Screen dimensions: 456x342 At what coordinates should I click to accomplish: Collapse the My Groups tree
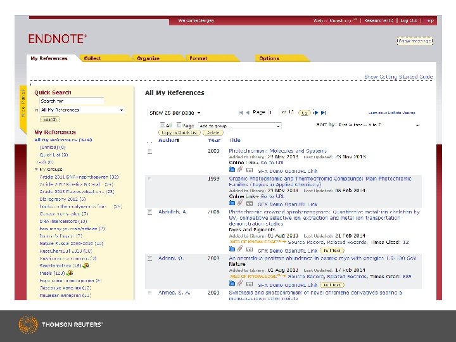point(36,169)
